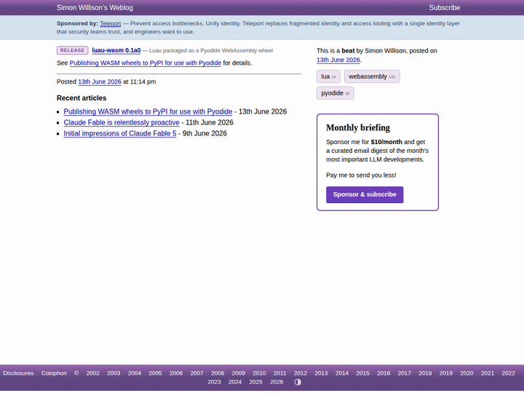Toggle the dark mode half-circle icon
524x393 pixels.
298,382
